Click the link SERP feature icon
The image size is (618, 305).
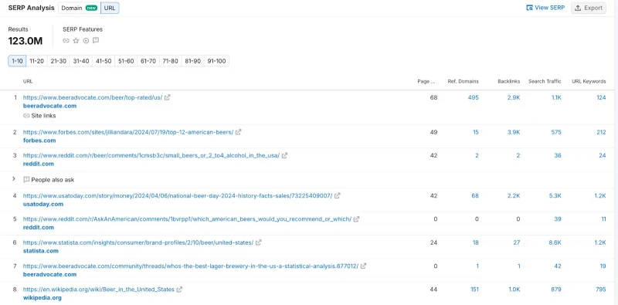click(x=66, y=41)
